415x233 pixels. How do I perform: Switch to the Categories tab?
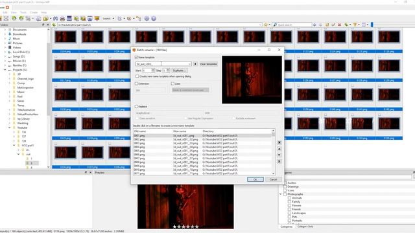(x=286, y=227)
